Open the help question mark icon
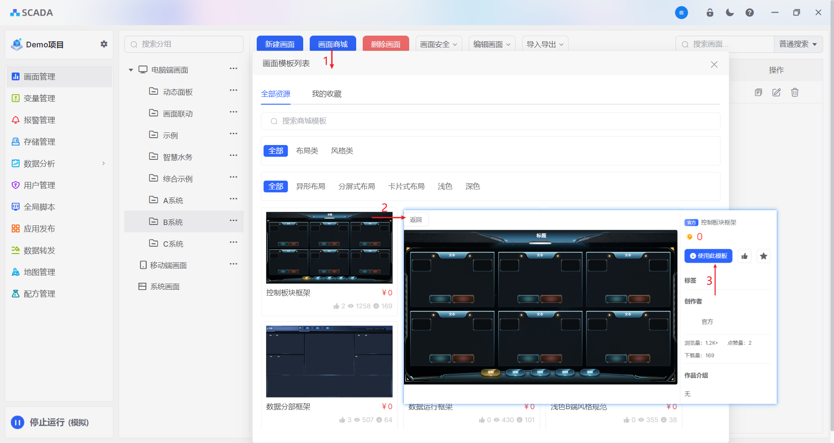The width and height of the screenshot is (834, 443). point(749,13)
